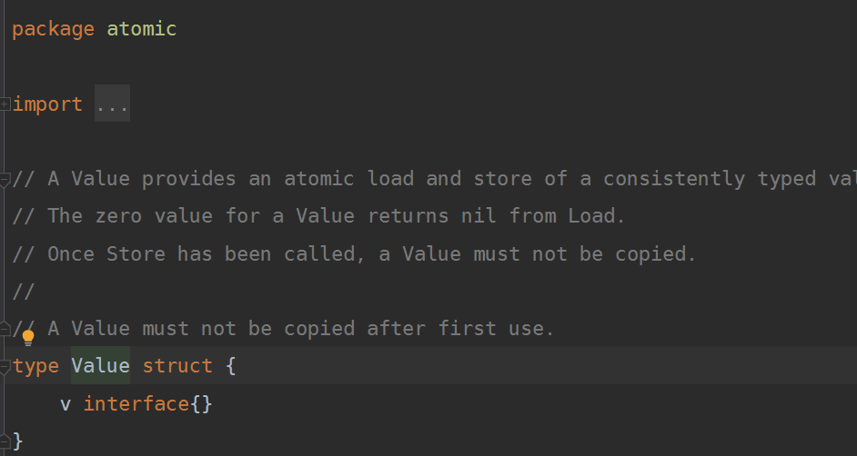Click the type keyword
This screenshot has height=456, width=857.
(x=36, y=366)
